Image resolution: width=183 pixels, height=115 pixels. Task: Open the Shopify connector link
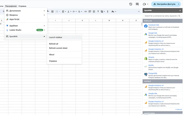[x=151, y=57]
